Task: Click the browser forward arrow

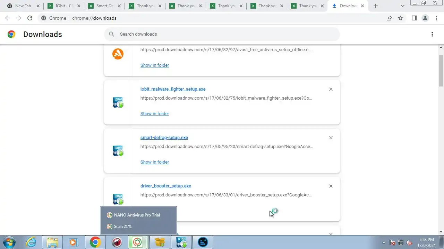Action: click(x=19, y=18)
